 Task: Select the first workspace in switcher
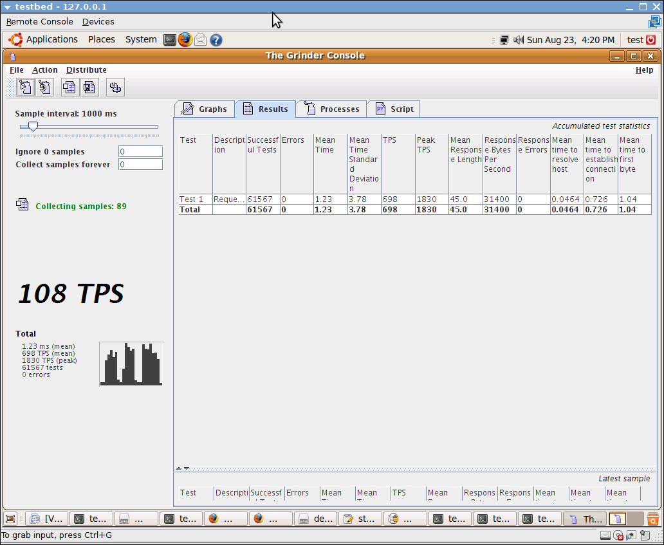pyautogui.click(x=618, y=519)
